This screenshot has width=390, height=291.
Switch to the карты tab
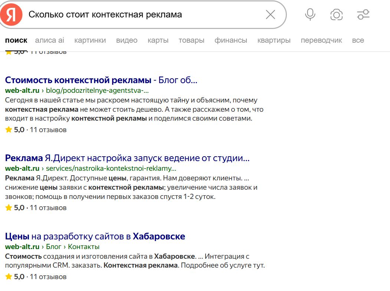(158, 40)
